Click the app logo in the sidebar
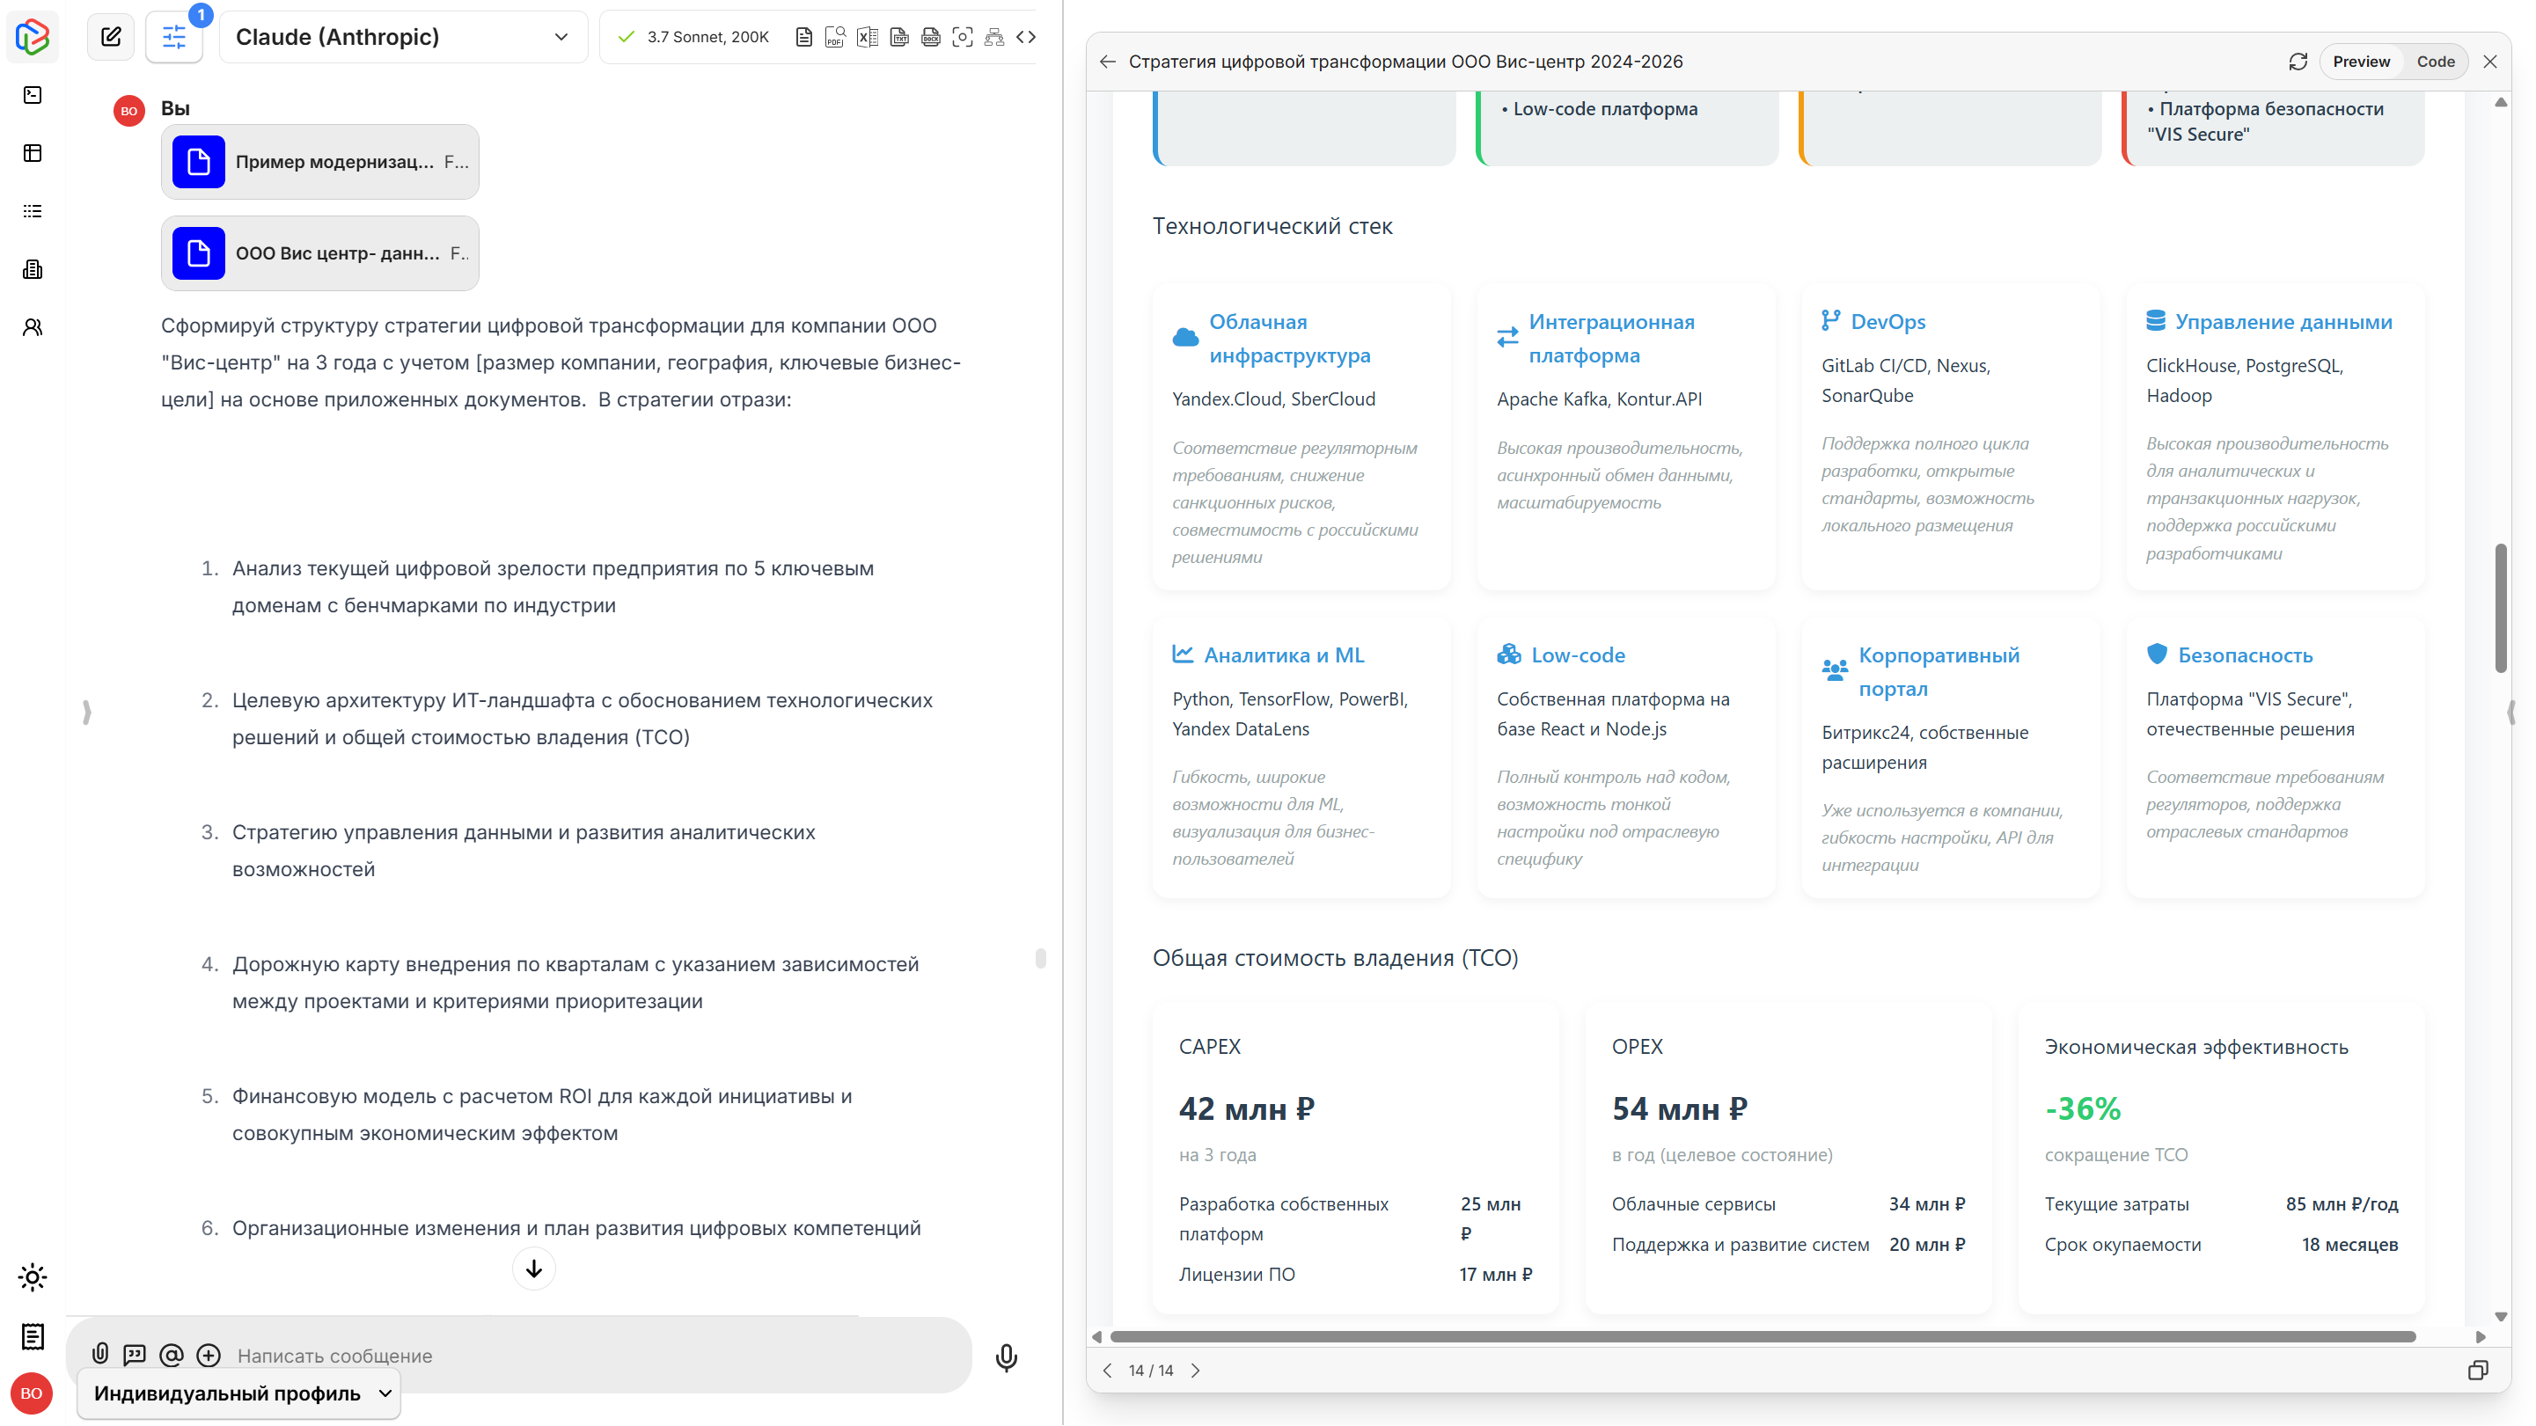This screenshot has width=2536, height=1426. pyautogui.click(x=33, y=36)
